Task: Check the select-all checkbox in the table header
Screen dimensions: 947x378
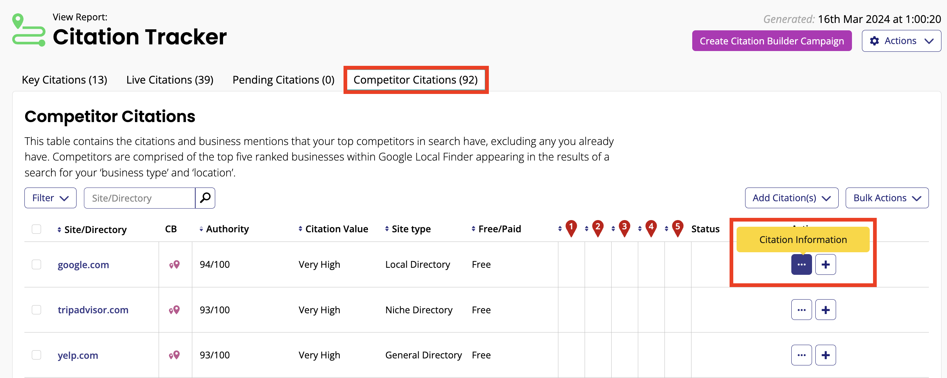Action: pos(36,229)
